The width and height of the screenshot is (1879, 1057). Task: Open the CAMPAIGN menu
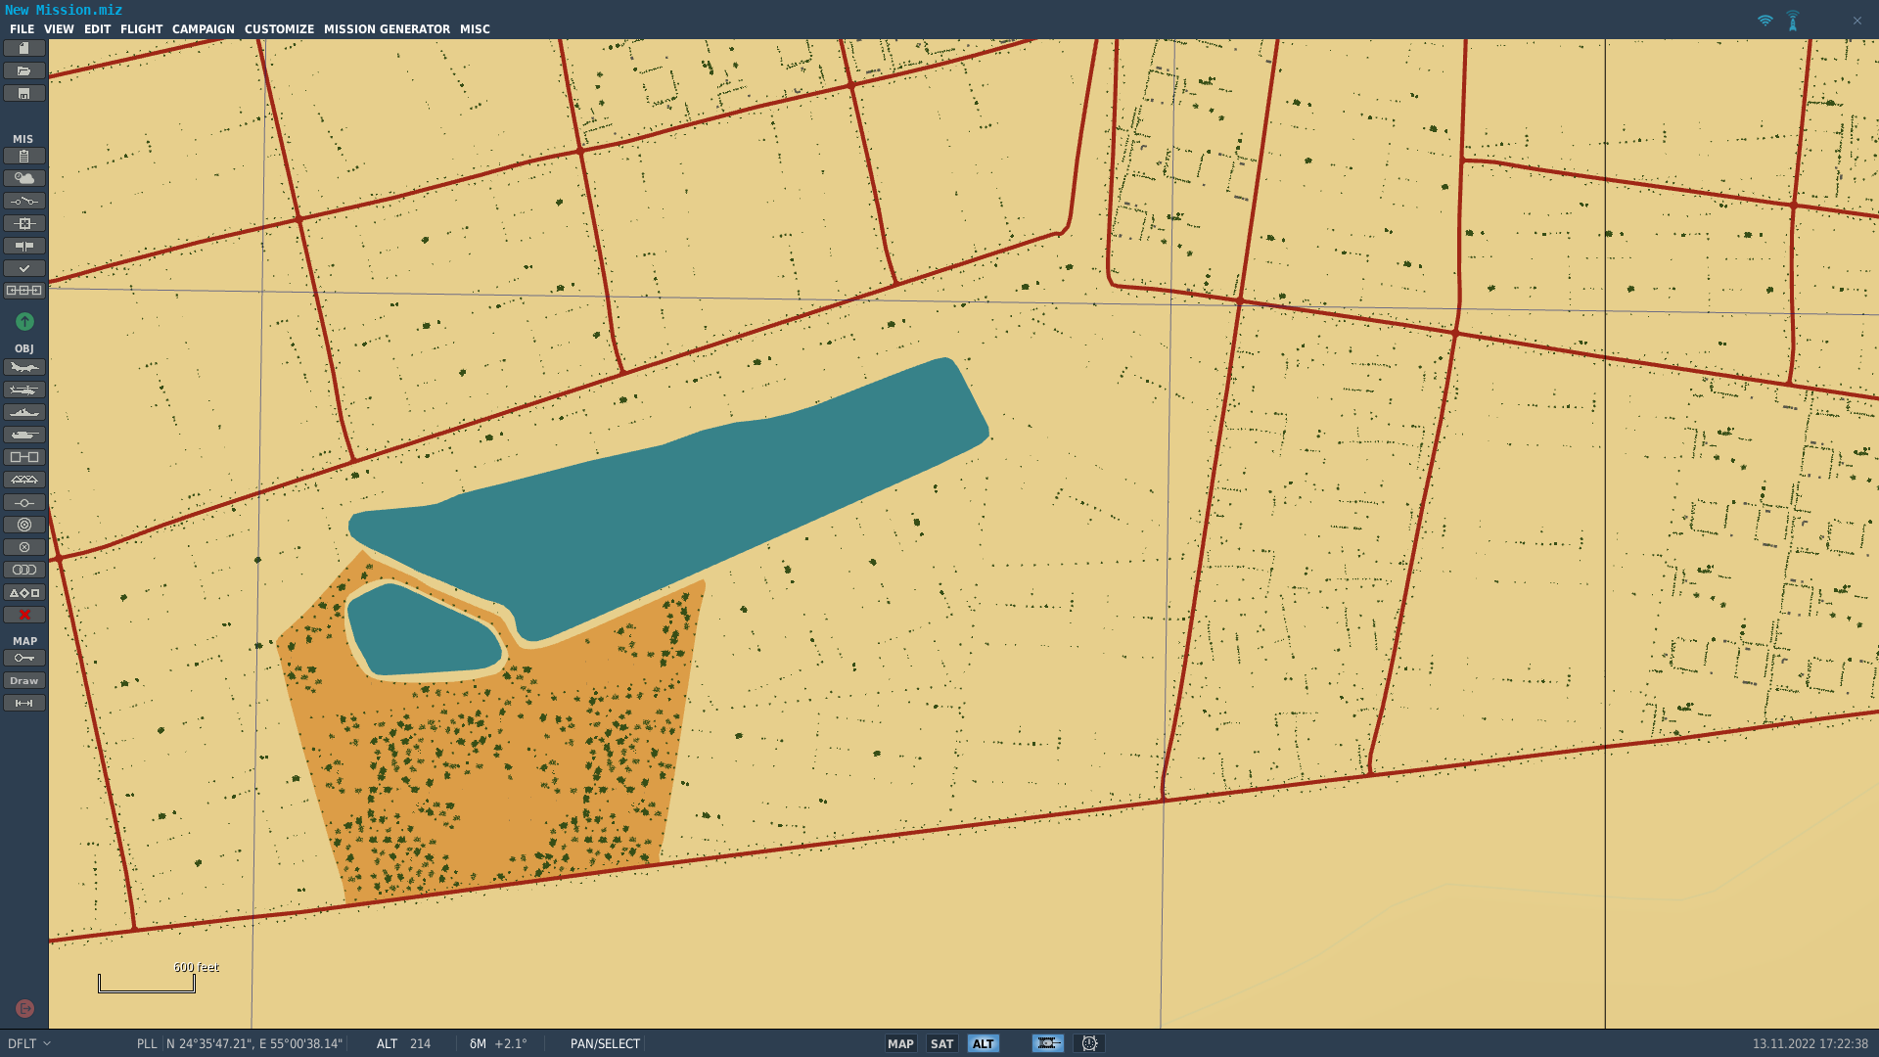(204, 29)
